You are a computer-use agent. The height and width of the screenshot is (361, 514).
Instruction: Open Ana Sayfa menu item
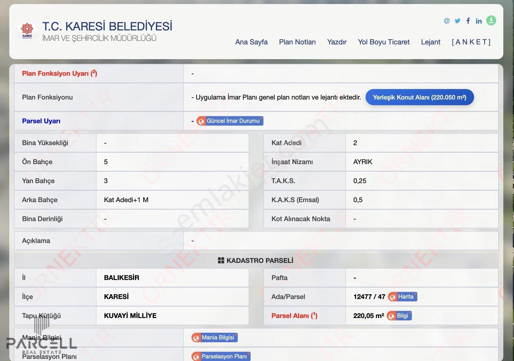[x=251, y=42]
